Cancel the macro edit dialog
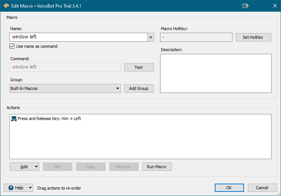281x196 pixels. click(x=262, y=188)
